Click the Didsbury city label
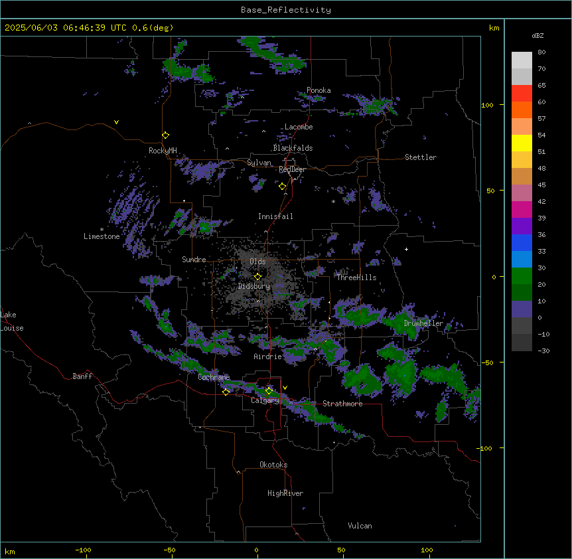Screen dimensions: 572x559 click(x=254, y=286)
